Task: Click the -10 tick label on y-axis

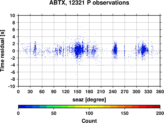Action: click(11, 86)
